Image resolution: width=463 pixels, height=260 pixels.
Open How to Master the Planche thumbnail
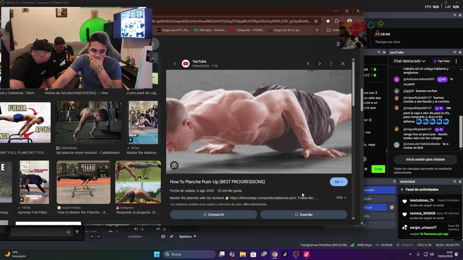pyautogui.click(x=84, y=182)
